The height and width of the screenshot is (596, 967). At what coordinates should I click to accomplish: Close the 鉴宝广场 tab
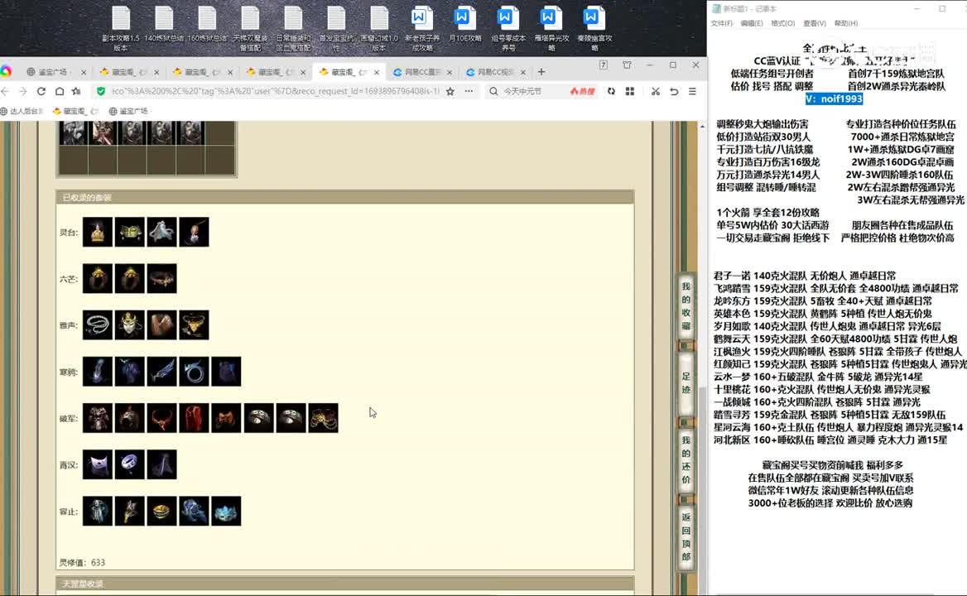84,72
